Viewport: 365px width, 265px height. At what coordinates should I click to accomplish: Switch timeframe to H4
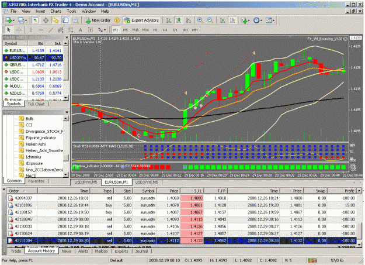(165, 30)
